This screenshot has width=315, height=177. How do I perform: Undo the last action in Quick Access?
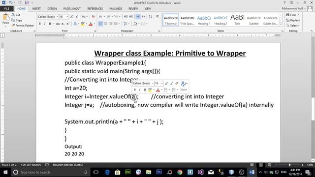(11, 2)
